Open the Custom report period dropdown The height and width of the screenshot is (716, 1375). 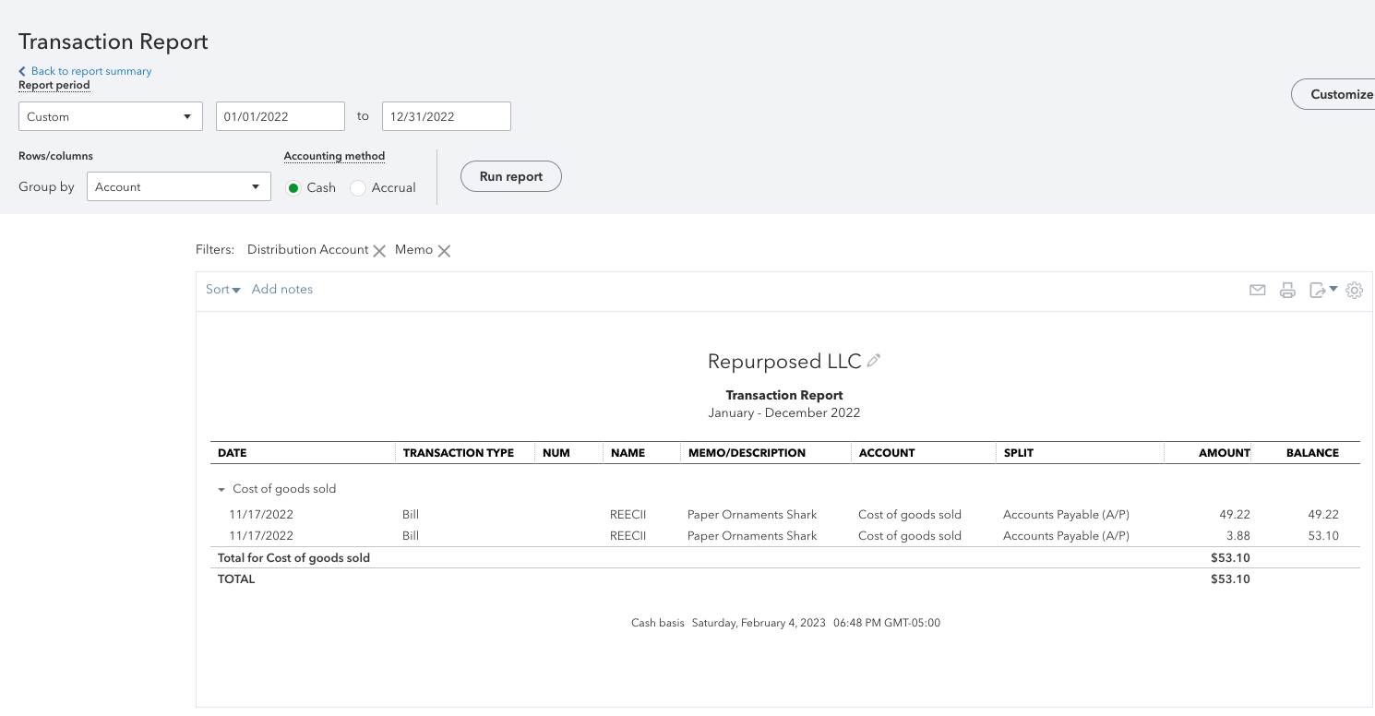pos(111,117)
